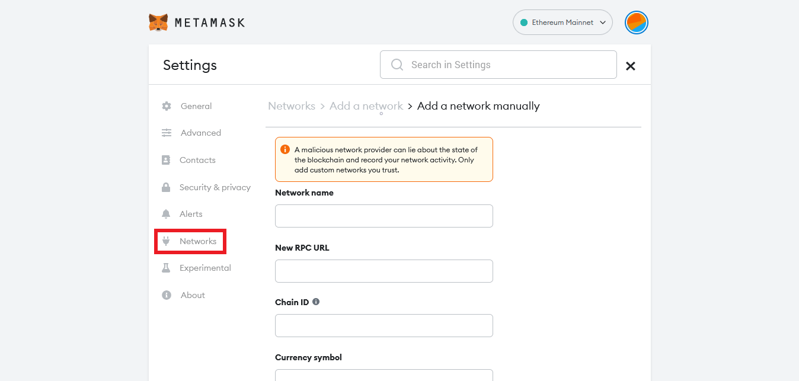Click the Alerts bell icon

[167, 214]
